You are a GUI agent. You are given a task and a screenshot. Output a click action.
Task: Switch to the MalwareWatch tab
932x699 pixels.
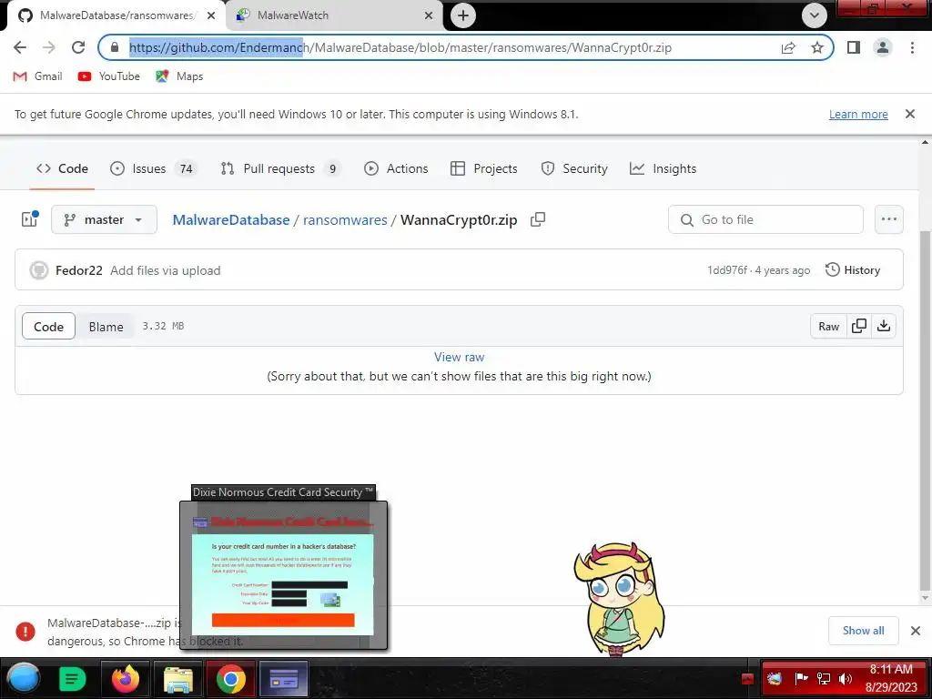point(333,15)
